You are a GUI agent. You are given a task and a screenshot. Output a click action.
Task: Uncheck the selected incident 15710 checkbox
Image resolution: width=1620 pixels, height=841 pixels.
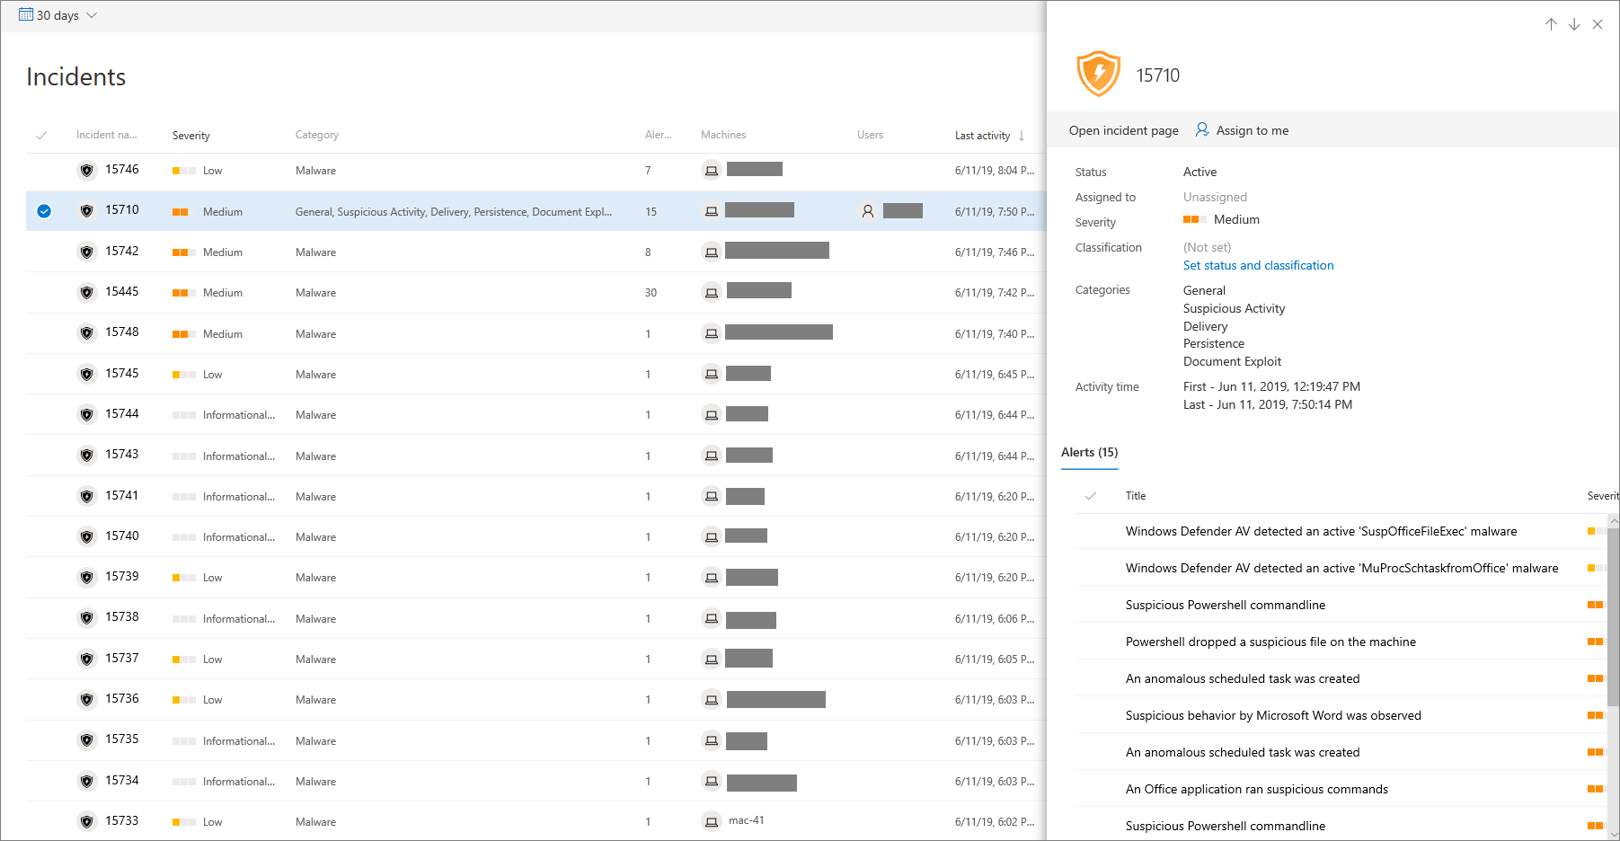click(x=44, y=211)
